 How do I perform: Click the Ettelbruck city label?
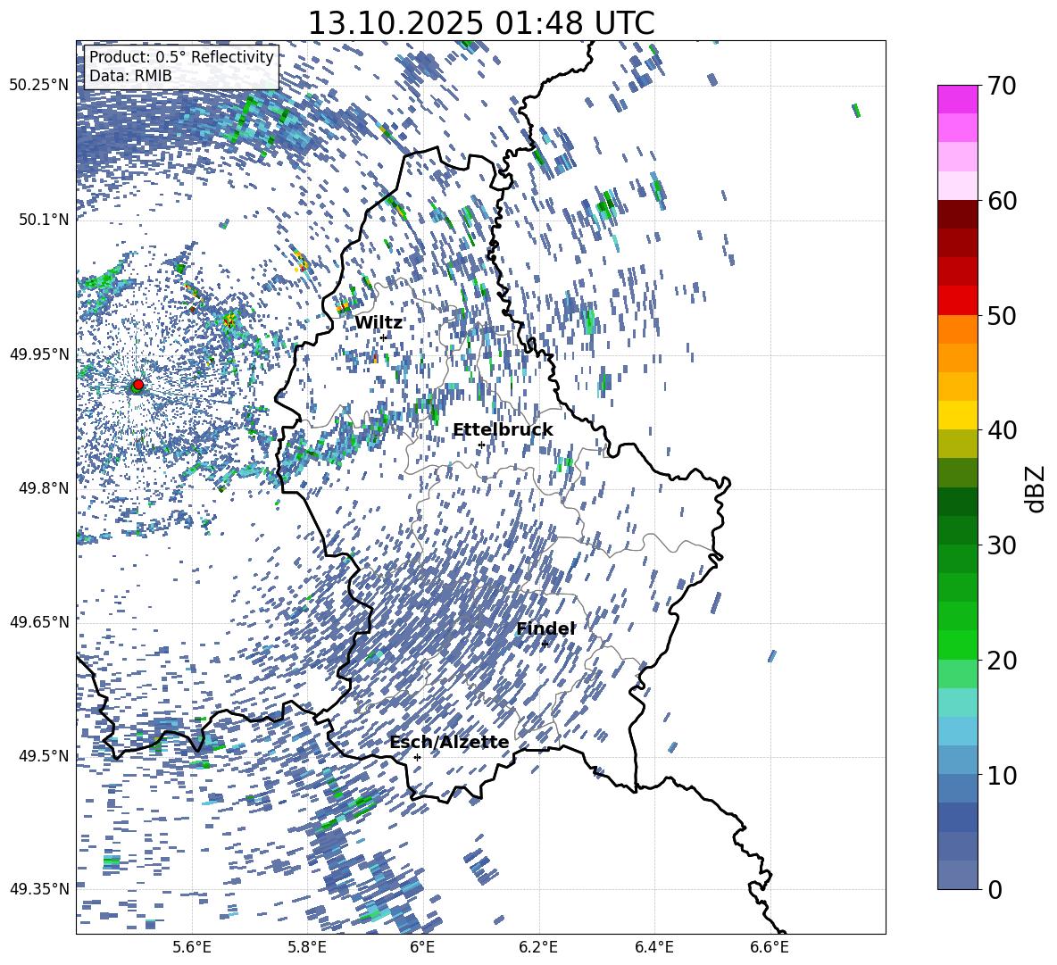coord(503,430)
